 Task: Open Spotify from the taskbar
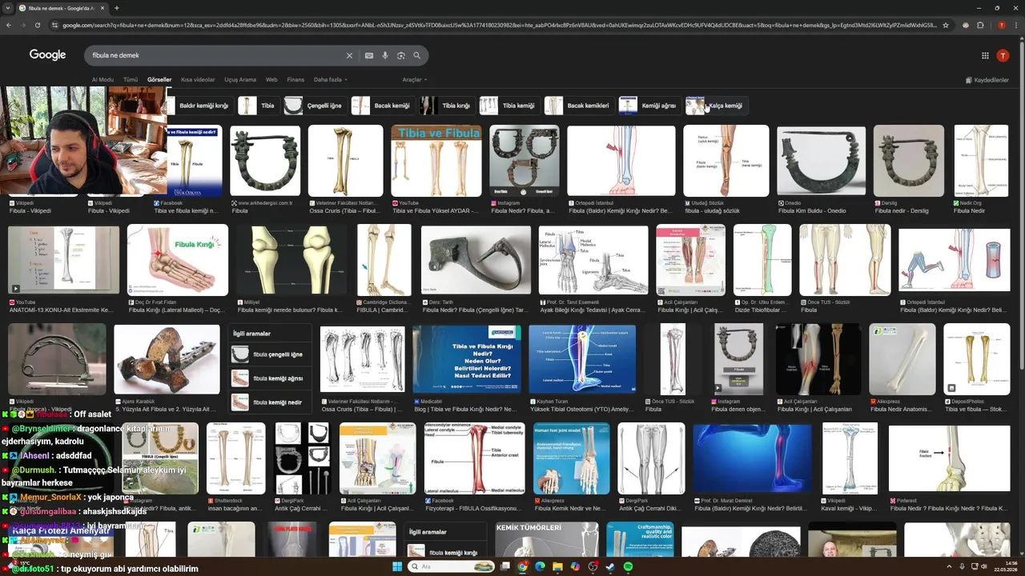coord(628,566)
